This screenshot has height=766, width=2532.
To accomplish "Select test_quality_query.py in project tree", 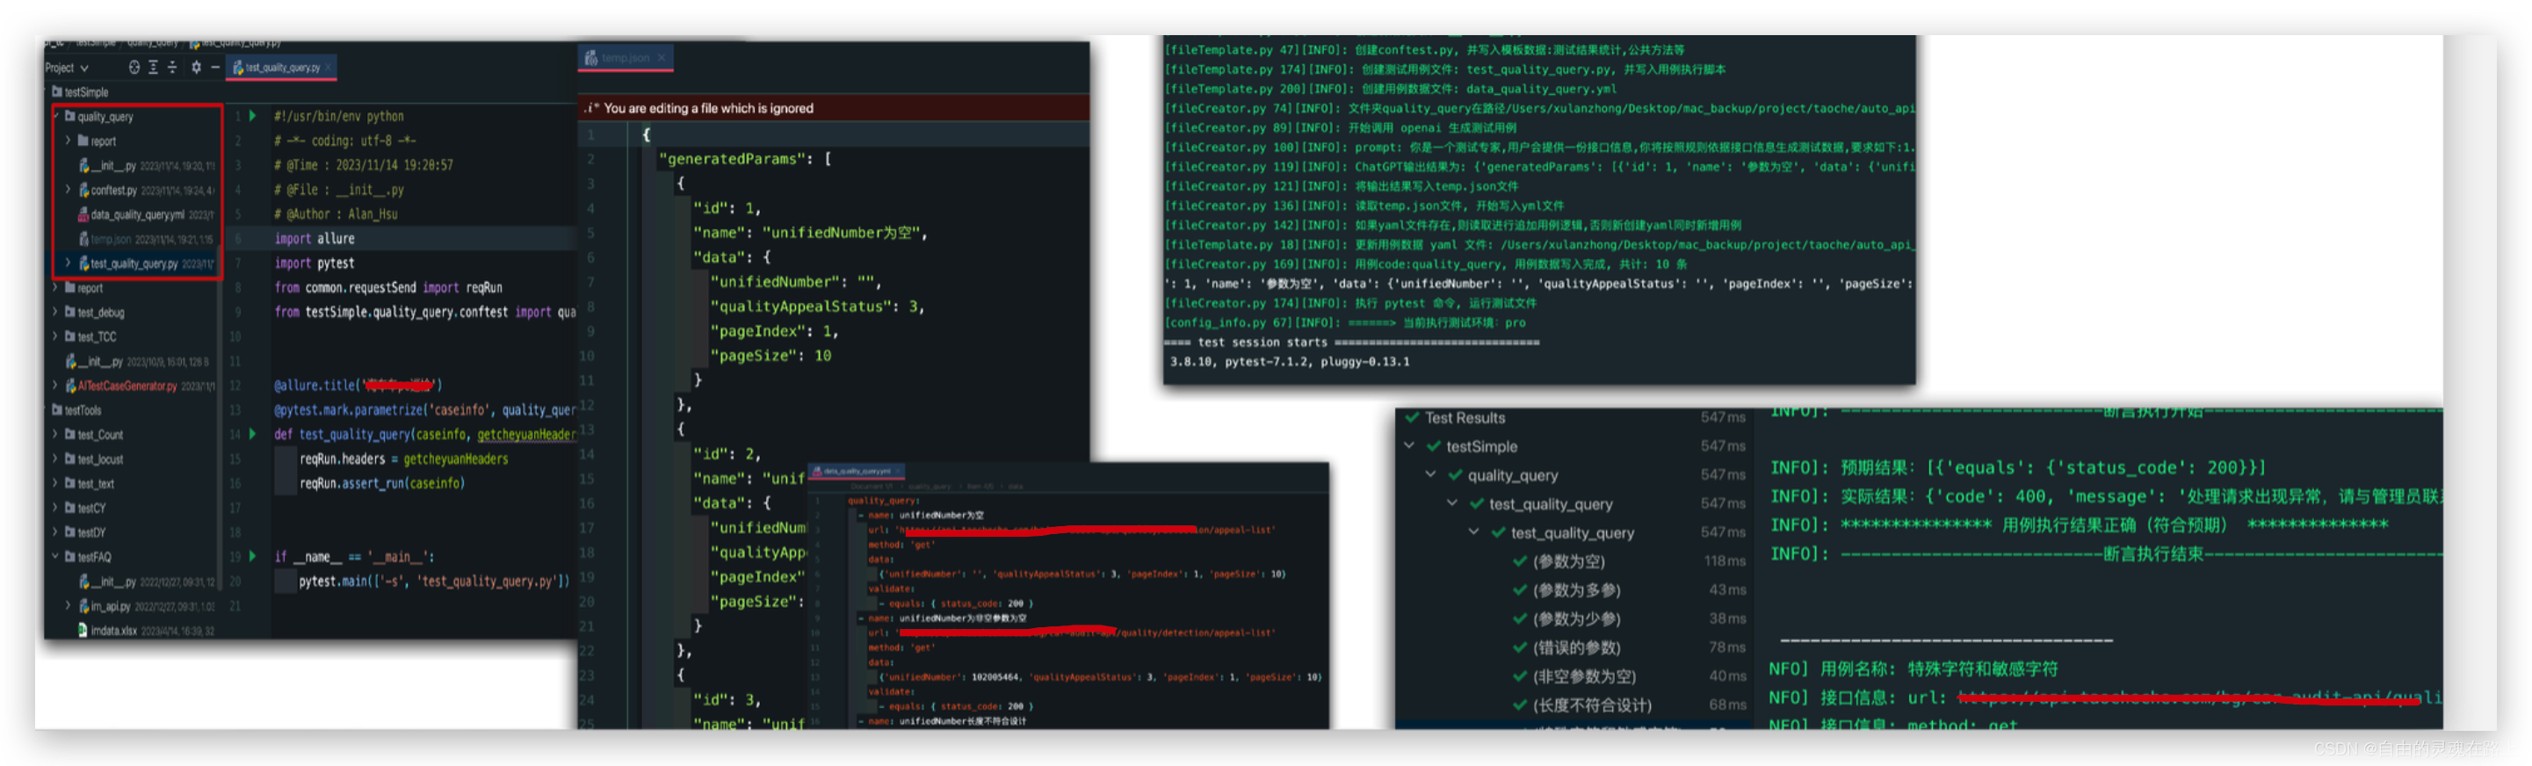I will (134, 264).
